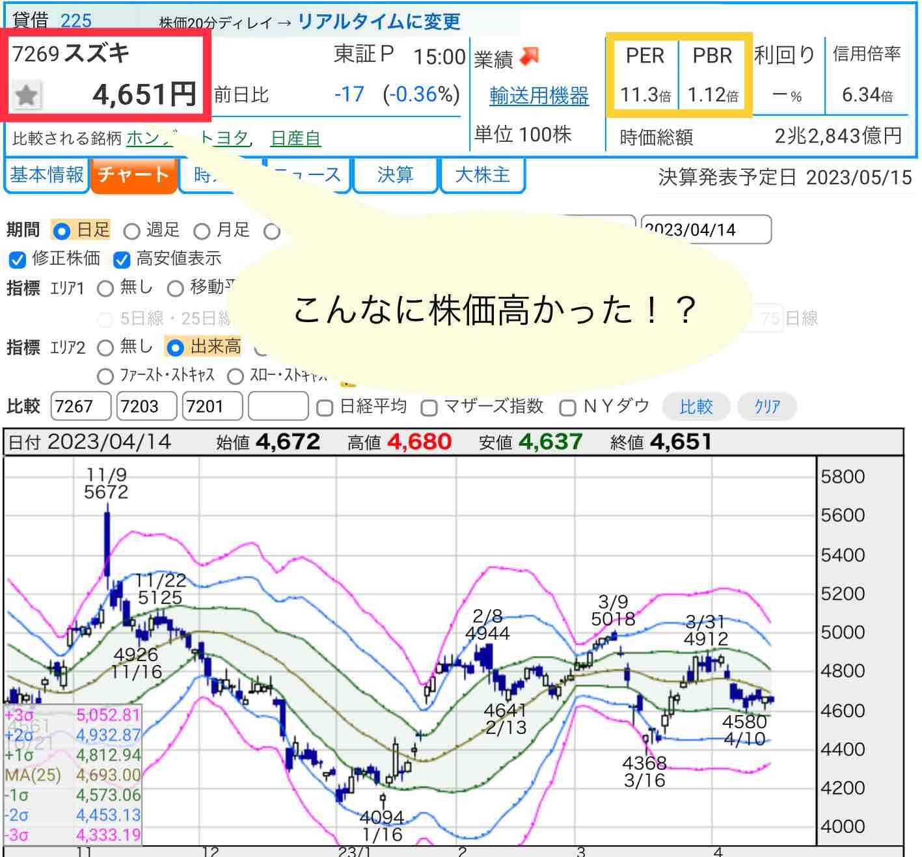Click the 4094 1/16 low label on chart

pos(382,826)
